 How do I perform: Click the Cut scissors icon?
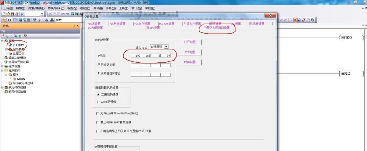pyautogui.click(x=50, y=14)
